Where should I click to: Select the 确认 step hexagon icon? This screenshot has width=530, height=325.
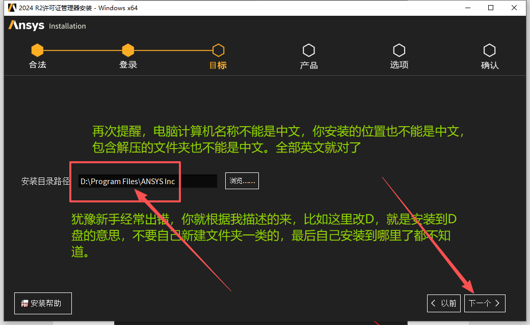click(x=490, y=50)
